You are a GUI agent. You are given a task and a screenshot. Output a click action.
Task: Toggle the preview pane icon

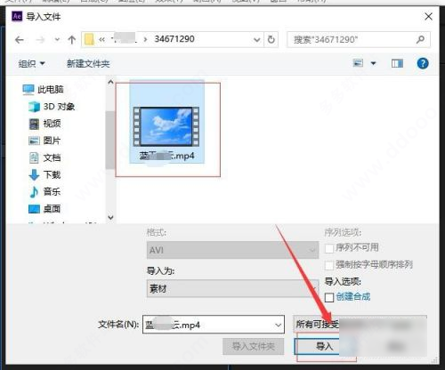pos(397,63)
